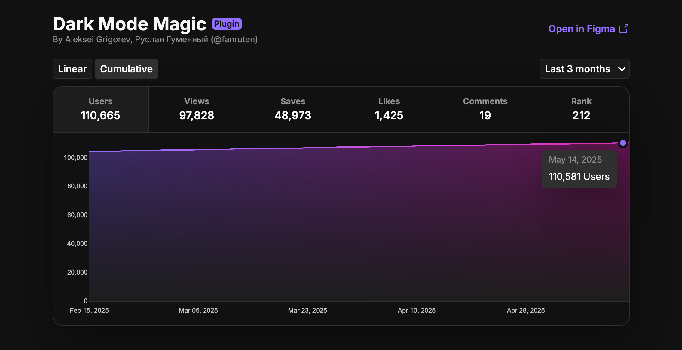Screen dimensions: 682x350
Task: Click the 100,000 y-axis label
Action: click(76, 157)
